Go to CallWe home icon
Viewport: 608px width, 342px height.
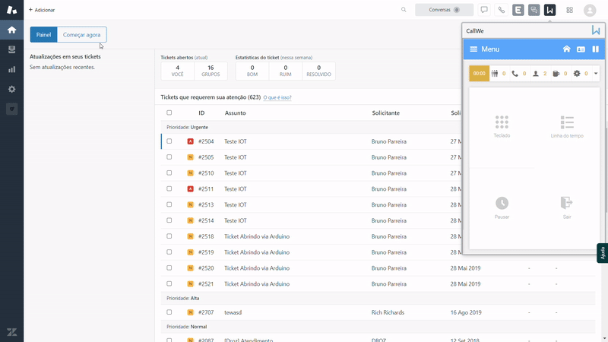click(566, 49)
